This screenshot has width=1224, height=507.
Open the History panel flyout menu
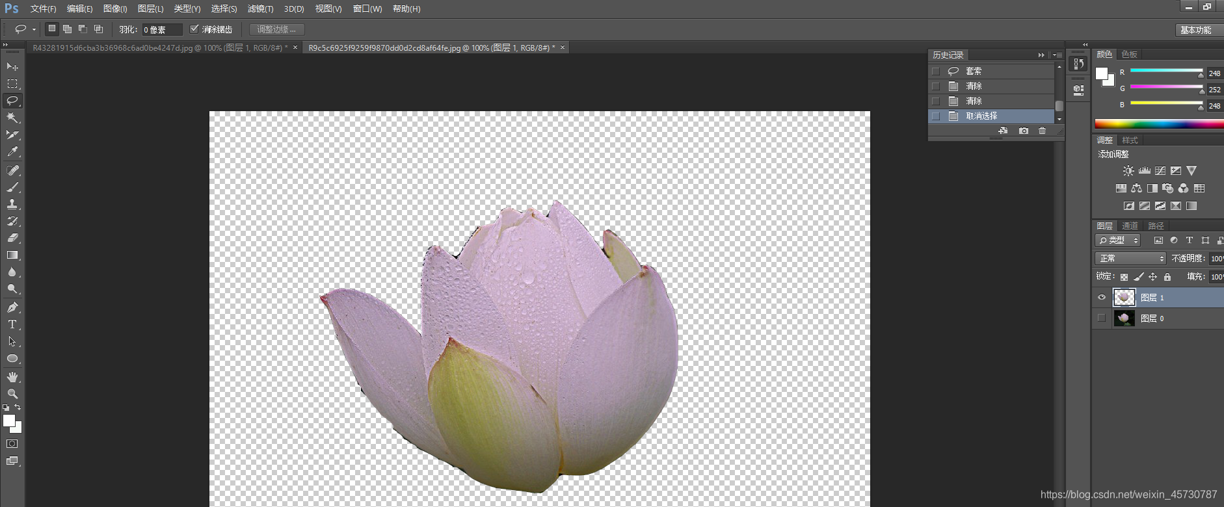pos(1058,55)
